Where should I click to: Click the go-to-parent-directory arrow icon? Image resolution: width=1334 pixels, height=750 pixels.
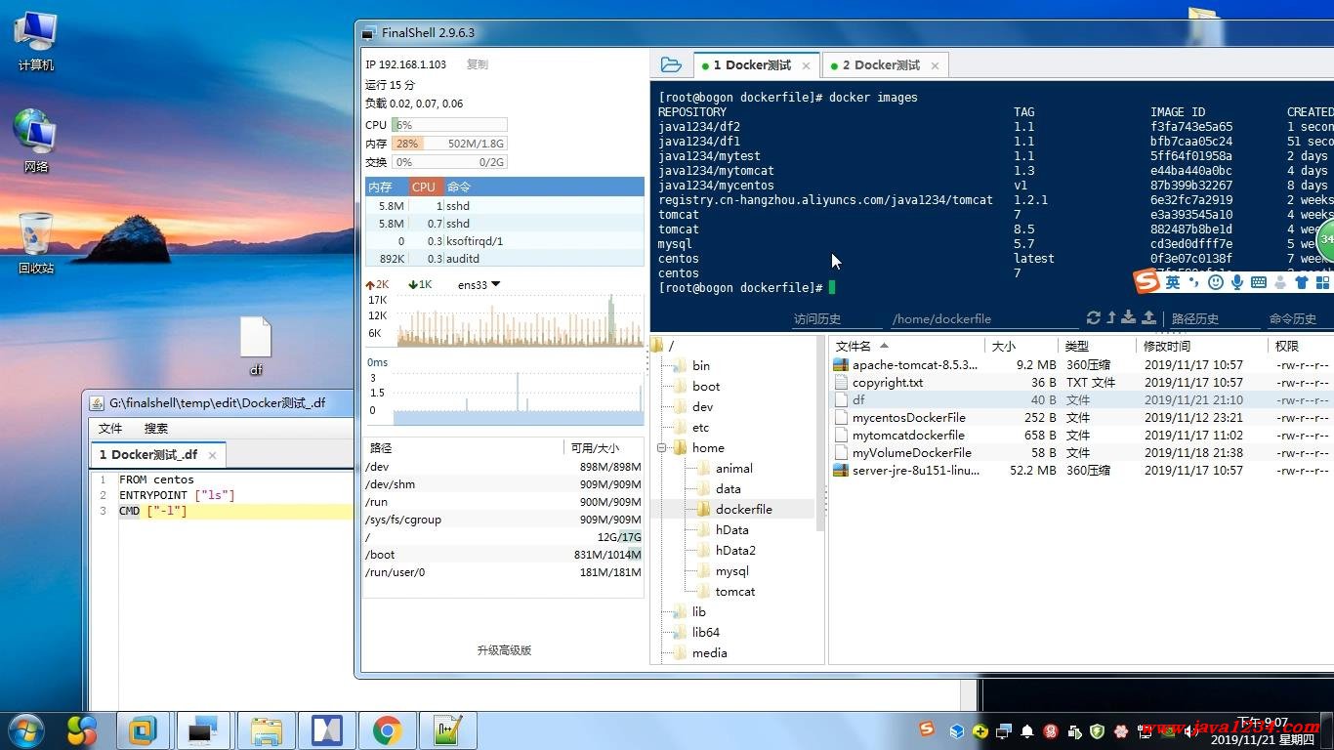pos(1110,317)
